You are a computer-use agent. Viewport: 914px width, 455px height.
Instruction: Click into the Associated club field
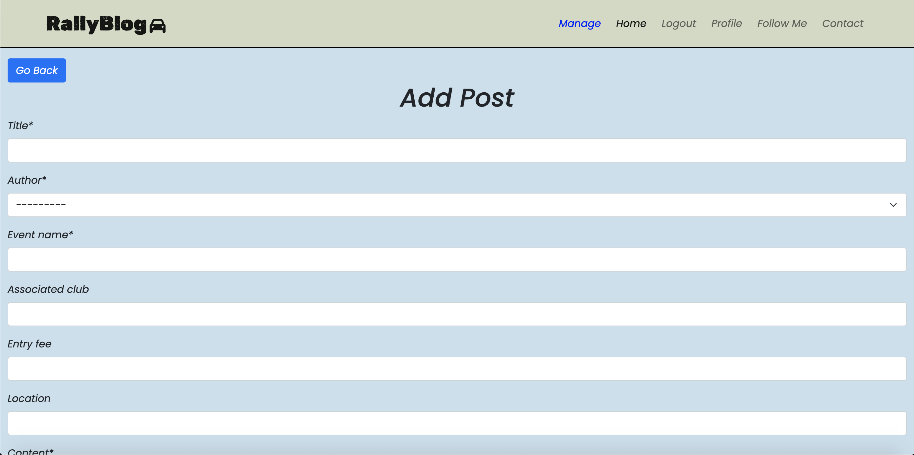[x=457, y=314]
